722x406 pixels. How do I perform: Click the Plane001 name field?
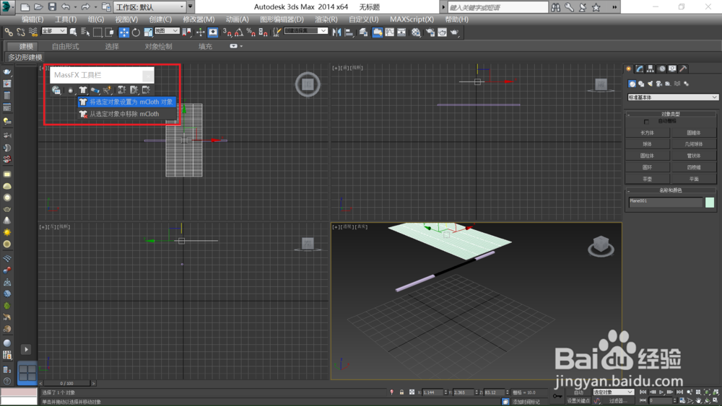(x=666, y=203)
